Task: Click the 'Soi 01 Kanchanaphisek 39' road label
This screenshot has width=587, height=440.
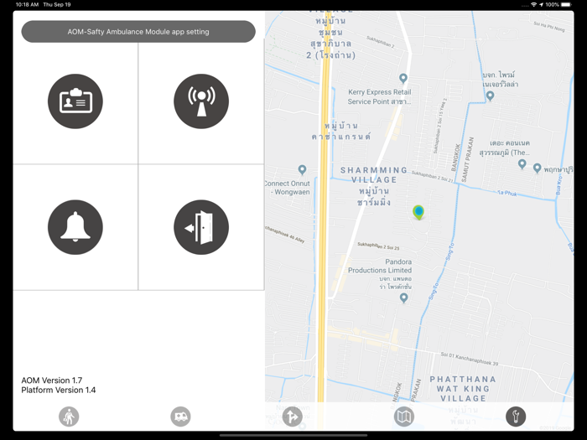Action: pyautogui.click(x=470, y=359)
